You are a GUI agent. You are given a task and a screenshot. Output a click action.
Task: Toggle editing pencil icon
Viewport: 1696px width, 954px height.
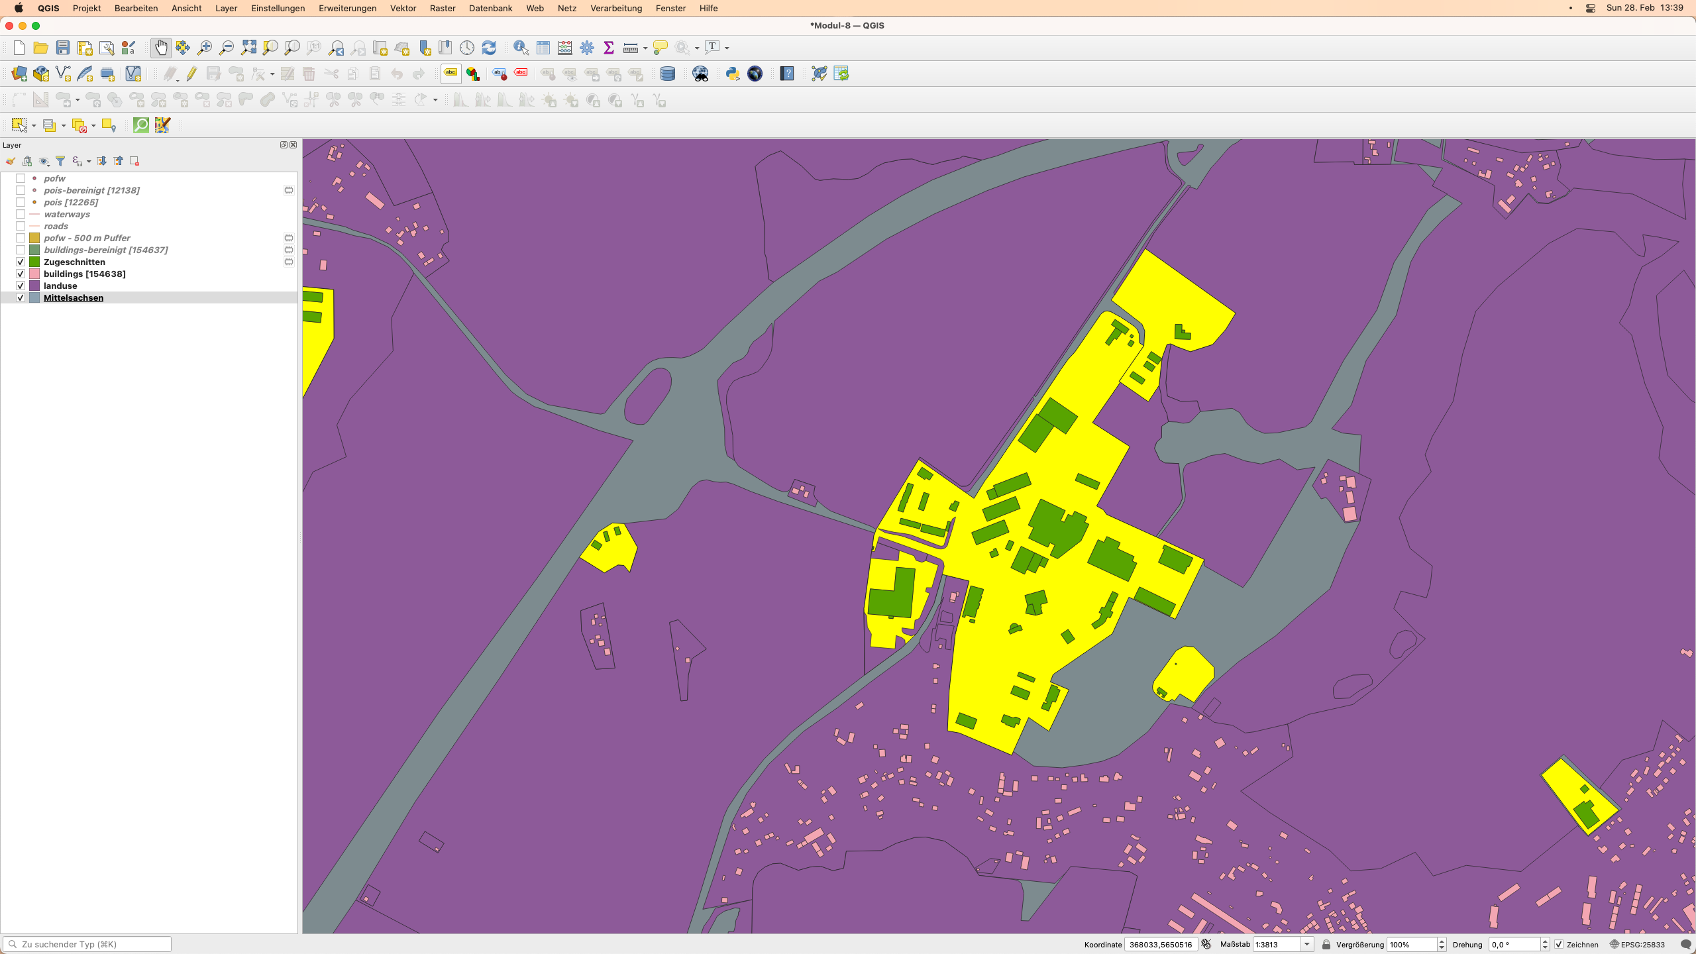[192, 74]
